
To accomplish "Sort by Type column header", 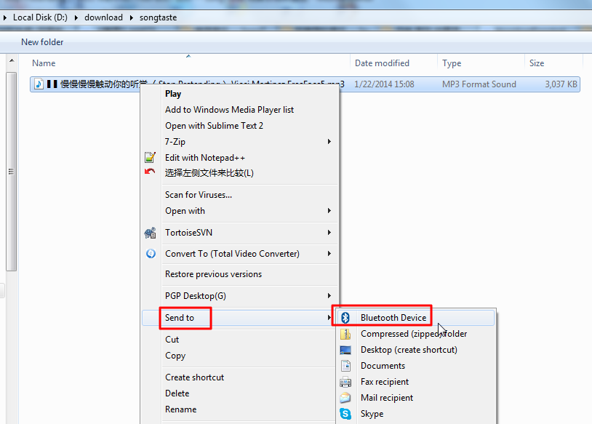I will (452, 63).
